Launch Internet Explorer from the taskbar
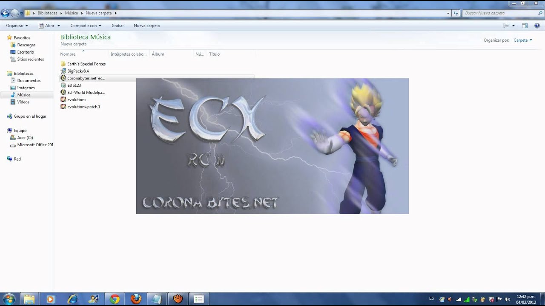Image resolution: width=545 pixels, height=306 pixels. tap(72, 299)
